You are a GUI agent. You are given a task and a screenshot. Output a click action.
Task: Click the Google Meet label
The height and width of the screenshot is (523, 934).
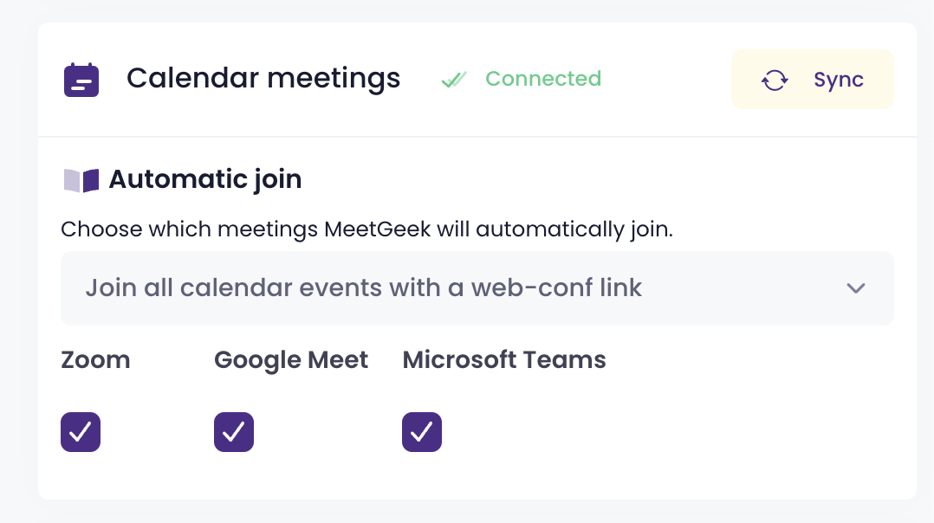[x=291, y=360]
